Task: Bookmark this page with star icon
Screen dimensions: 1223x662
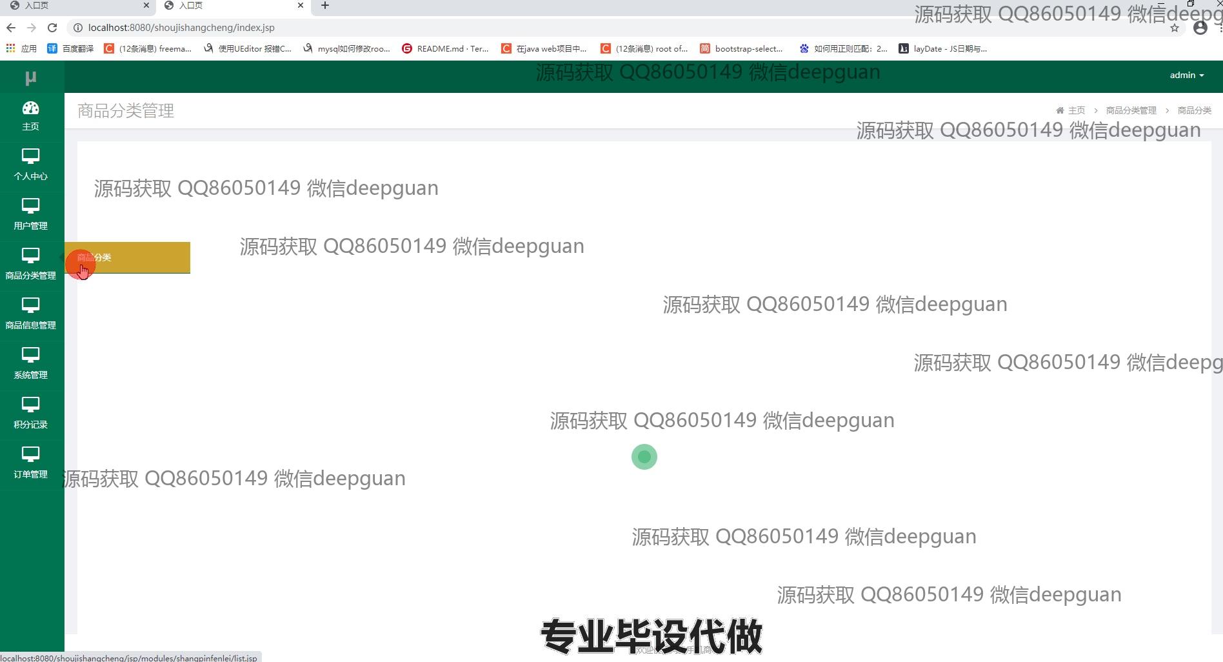Action: click(x=1174, y=28)
